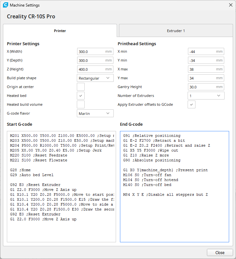Open the Number of Extruders dropdown
This screenshot has width=236, height=259.
(206, 96)
